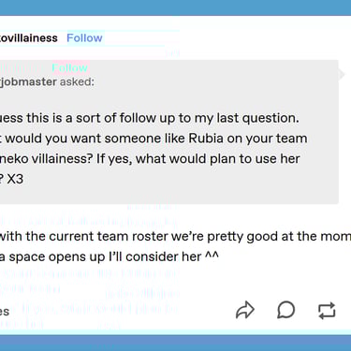Click the 'neko villainess?' question line
The width and height of the screenshot is (351, 351).
tap(150, 159)
